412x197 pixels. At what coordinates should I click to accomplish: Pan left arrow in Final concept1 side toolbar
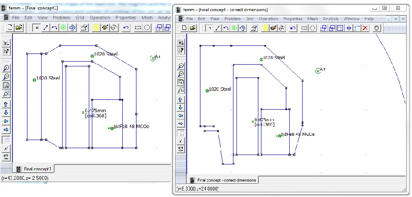6,121
